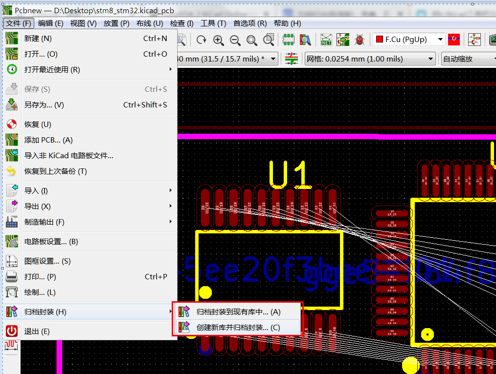This screenshot has width=496, height=374.
Task: Open the 工具 (T) menu
Action: (213, 23)
